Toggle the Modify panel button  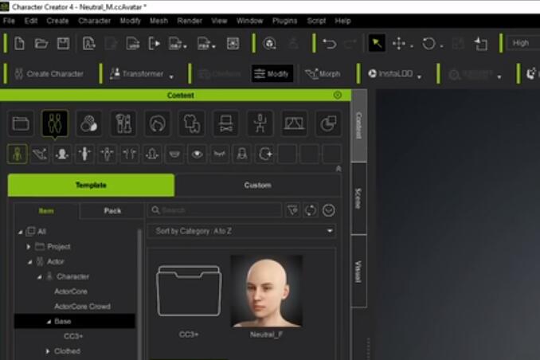[x=272, y=74]
